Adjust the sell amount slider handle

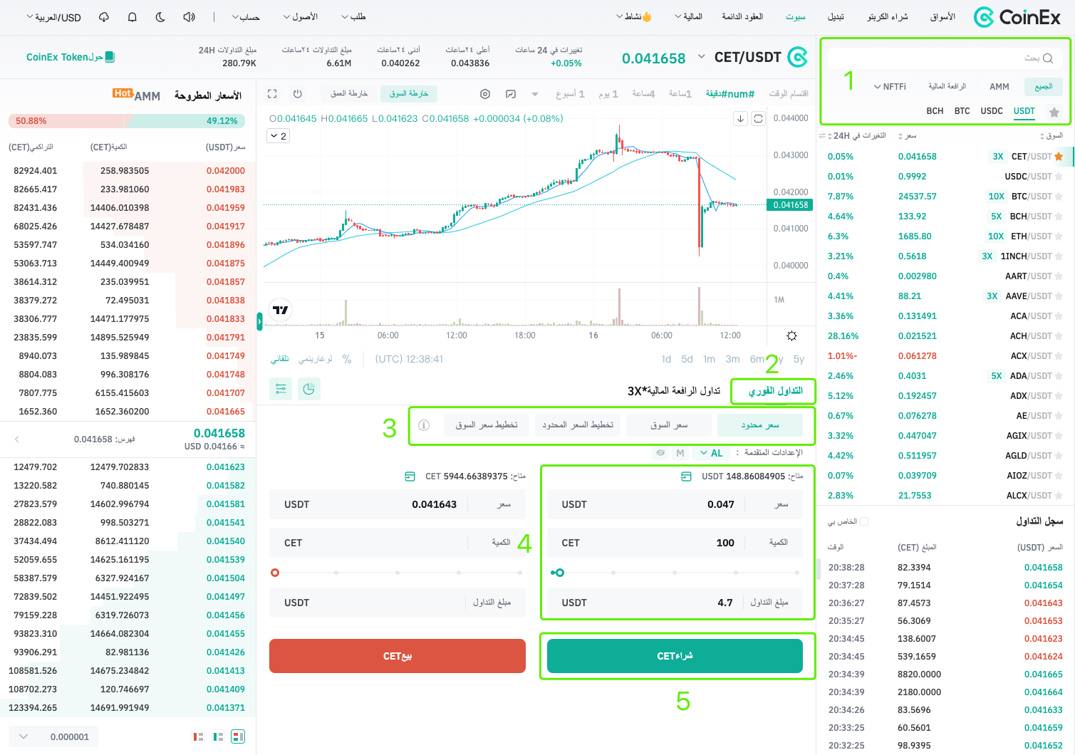point(275,573)
